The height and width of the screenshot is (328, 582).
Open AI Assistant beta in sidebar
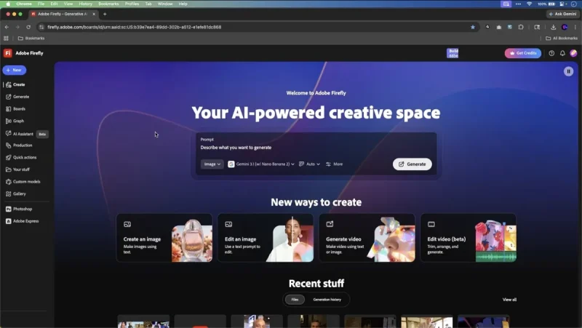point(23,134)
